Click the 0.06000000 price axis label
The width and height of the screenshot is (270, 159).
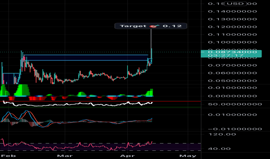232,73
